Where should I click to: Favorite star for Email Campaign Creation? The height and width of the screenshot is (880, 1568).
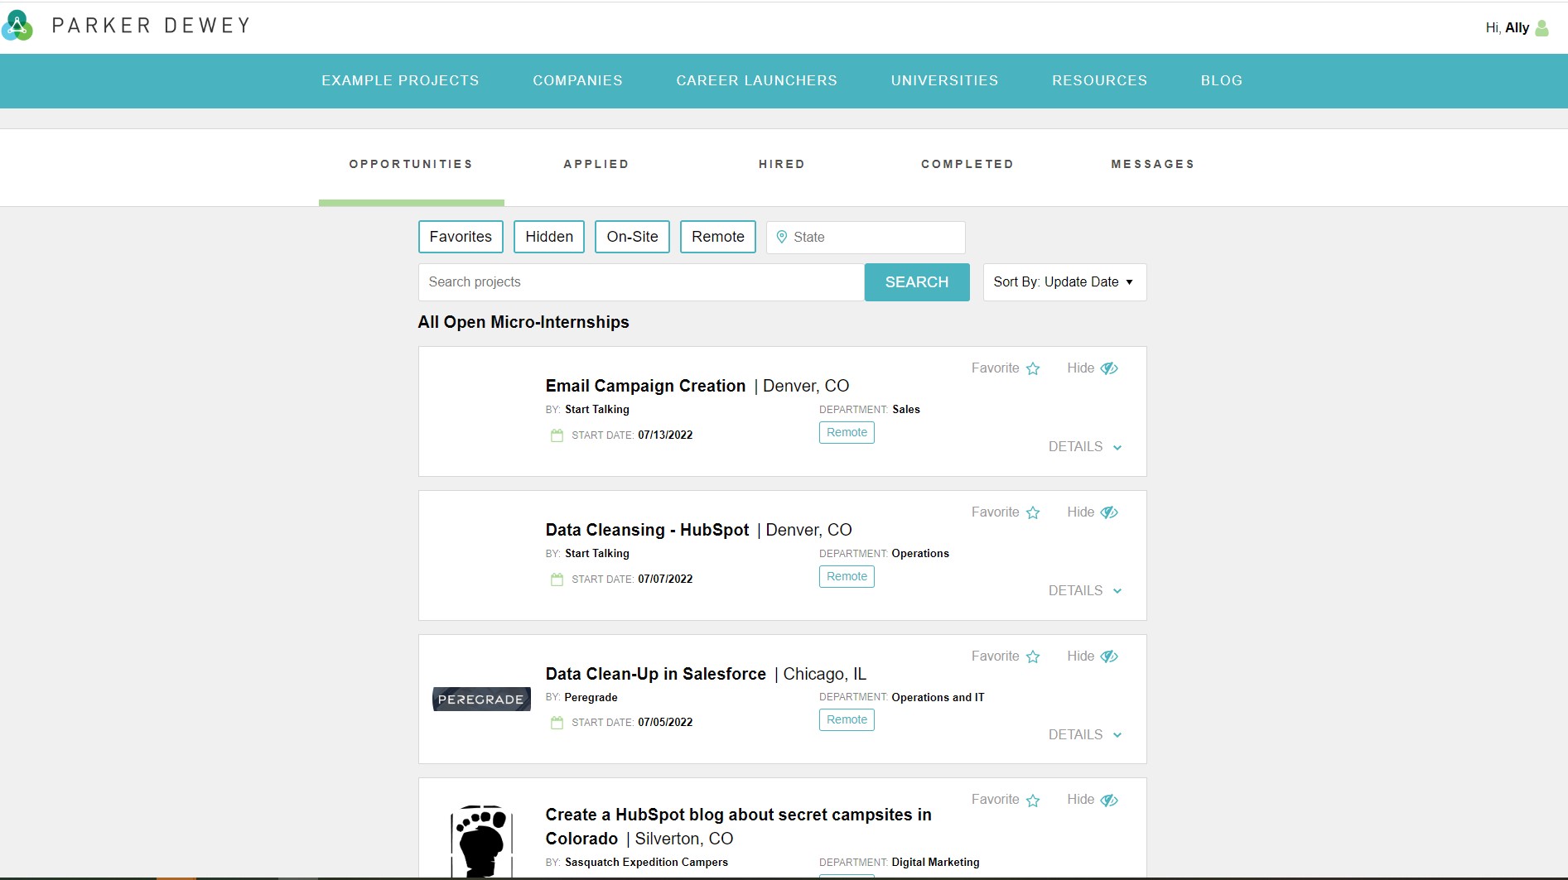[x=1033, y=369]
